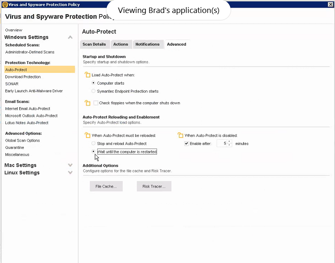Open Administrator-Defined Scans in sidebar
335x263 pixels.
pos(30,52)
